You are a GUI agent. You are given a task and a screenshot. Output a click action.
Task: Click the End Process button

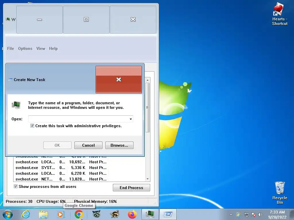pos(131,188)
